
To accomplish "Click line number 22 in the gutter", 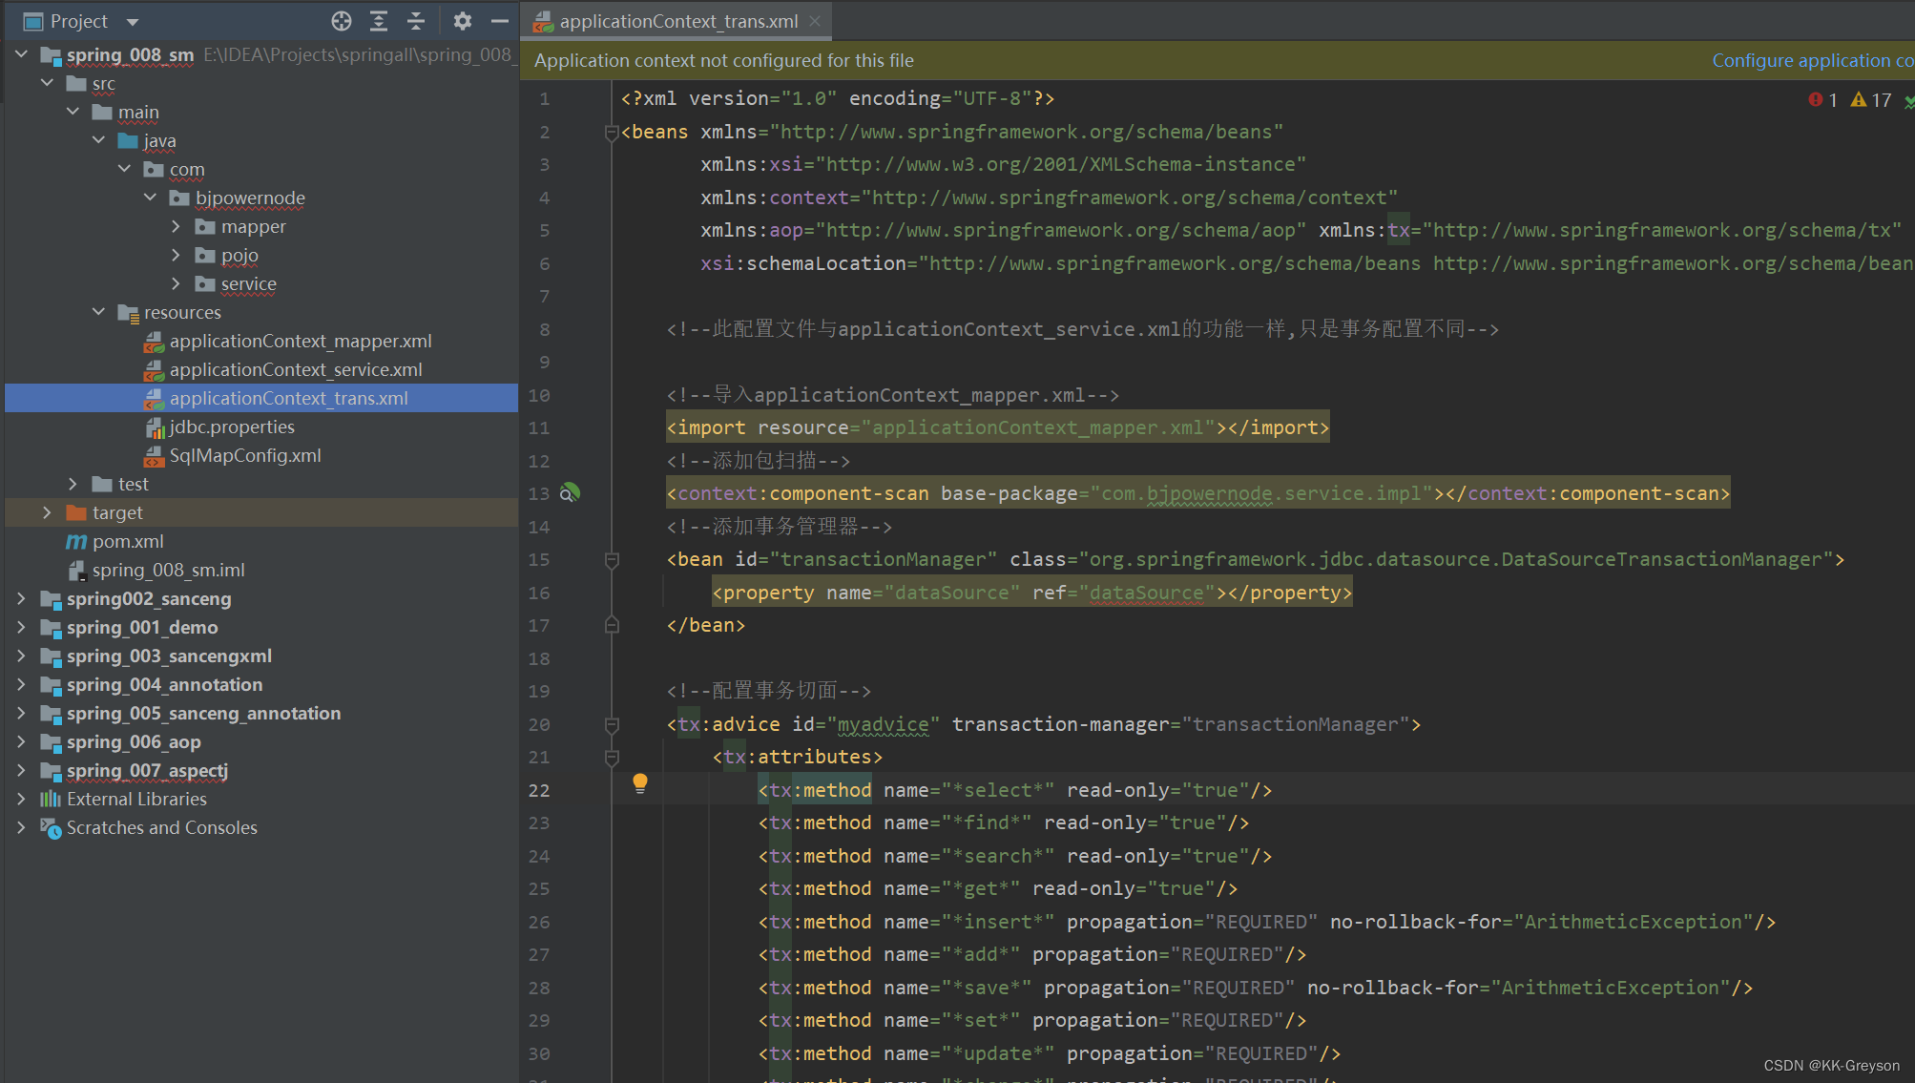I will click(539, 791).
